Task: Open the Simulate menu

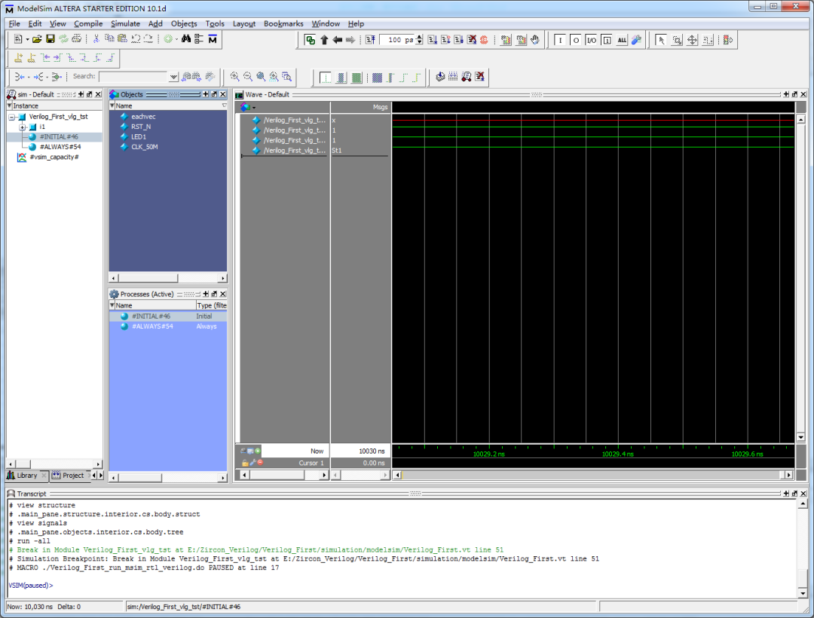Action: [125, 23]
